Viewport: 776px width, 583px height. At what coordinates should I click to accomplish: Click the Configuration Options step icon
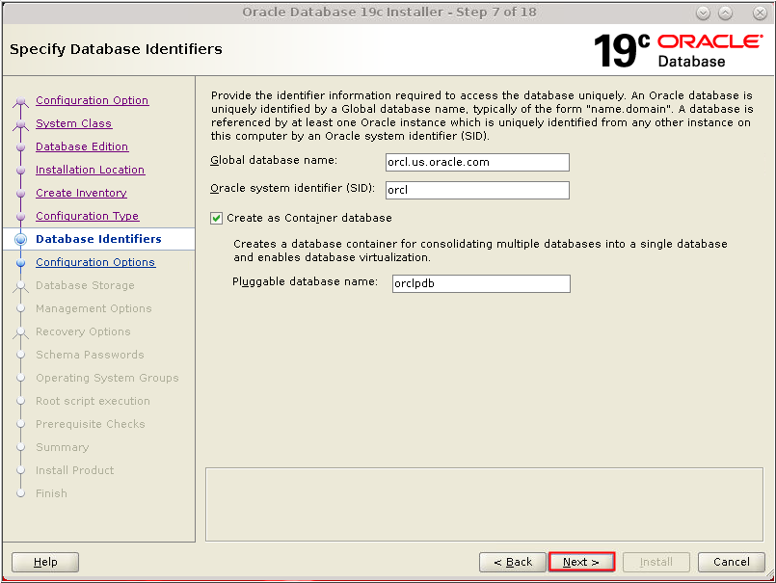pos(23,262)
